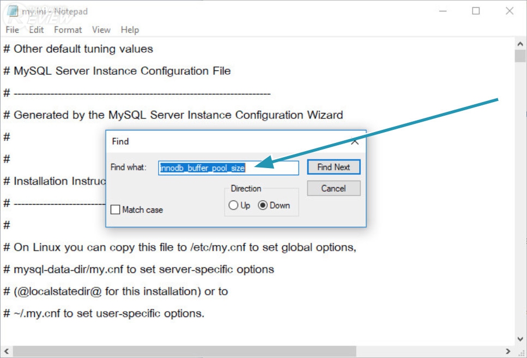Open the Format menu
Image resolution: width=527 pixels, height=358 pixels.
pyautogui.click(x=68, y=30)
